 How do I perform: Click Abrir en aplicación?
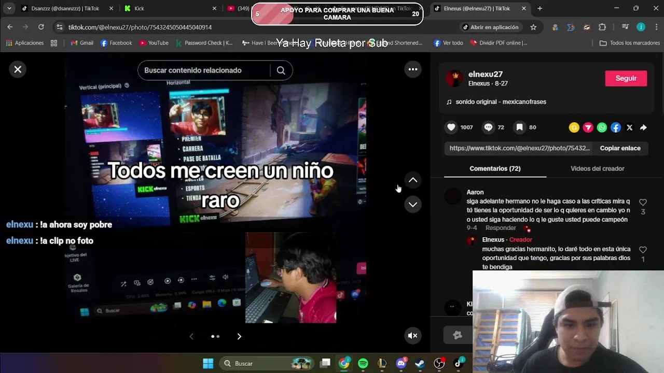(x=490, y=27)
